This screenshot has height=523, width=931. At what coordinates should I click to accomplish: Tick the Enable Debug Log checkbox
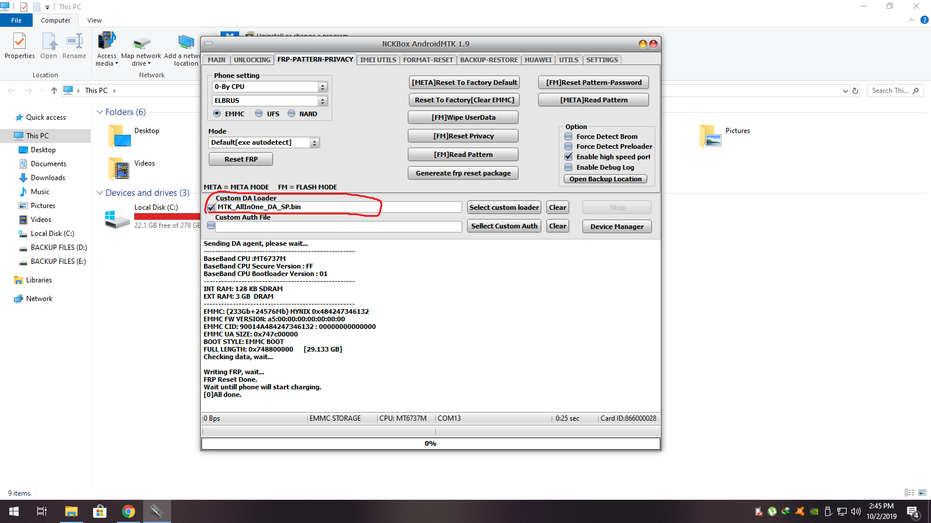pos(568,167)
